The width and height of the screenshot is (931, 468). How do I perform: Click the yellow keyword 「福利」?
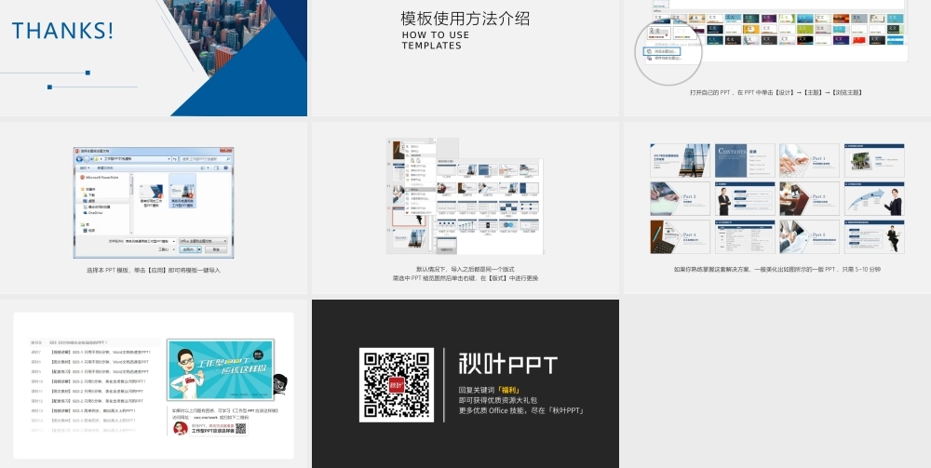pyautogui.click(x=507, y=390)
